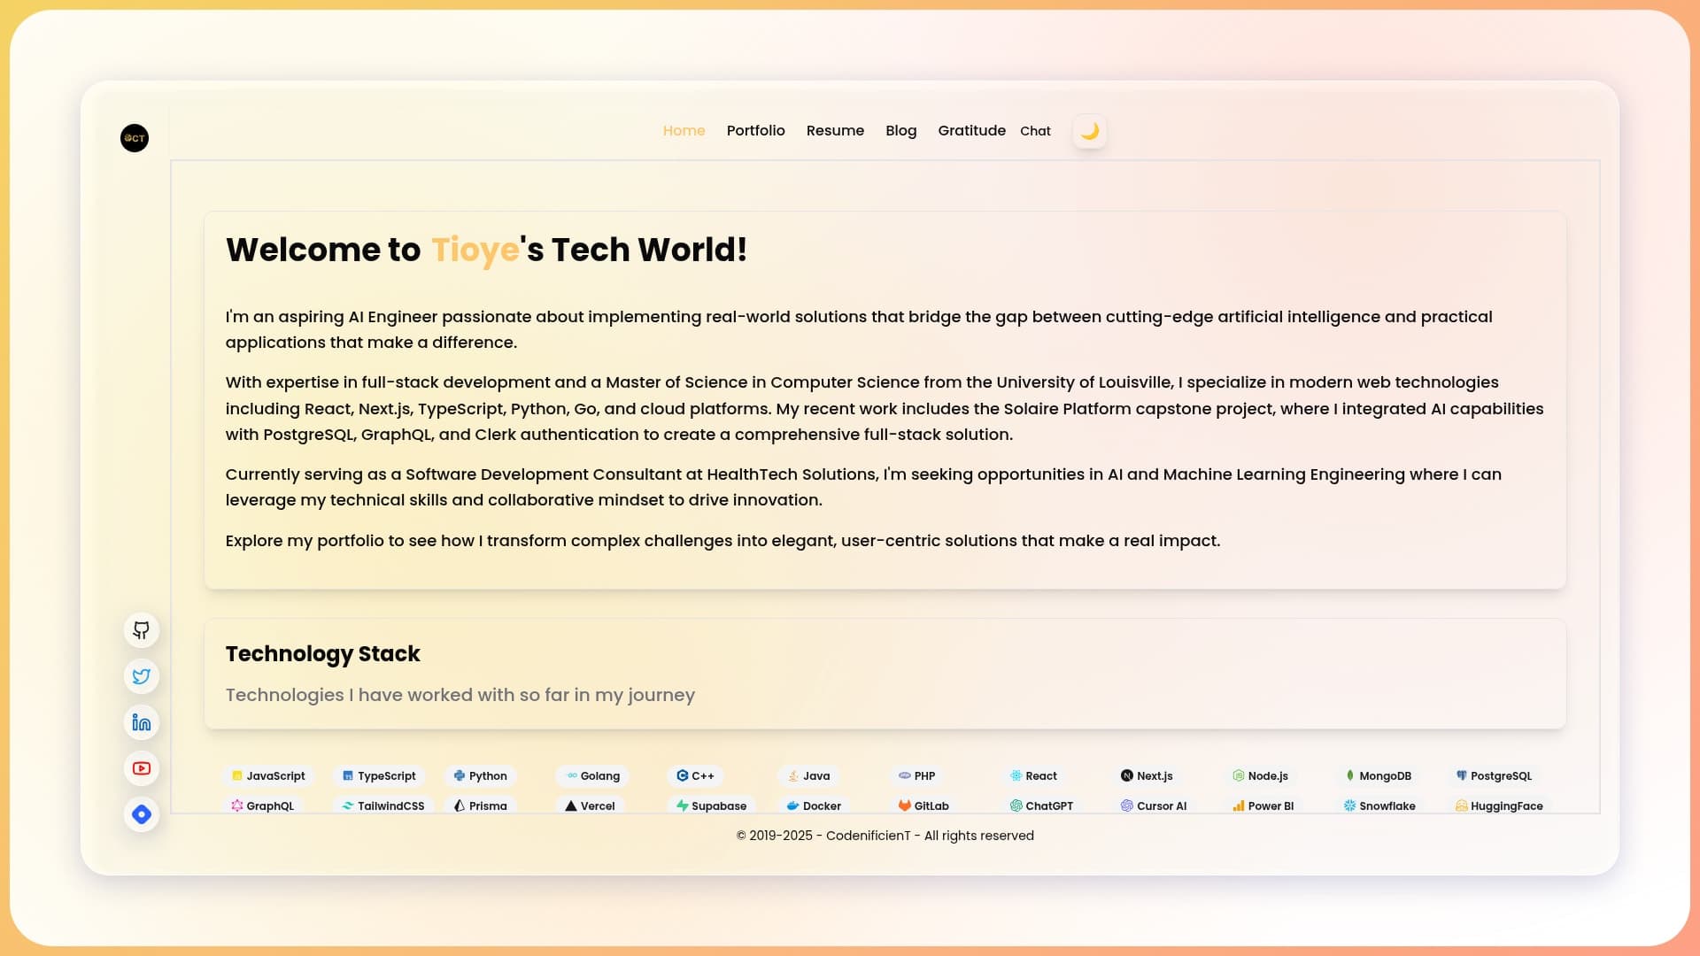This screenshot has height=956, width=1700.
Task: Click the React badge in the tech stack
Action: (1034, 775)
